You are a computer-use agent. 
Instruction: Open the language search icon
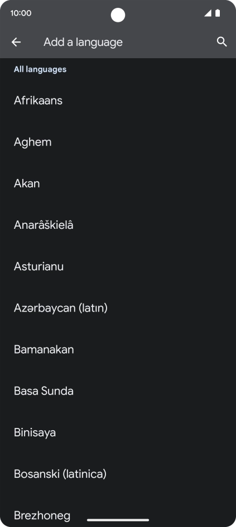pyautogui.click(x=222, y=42)
